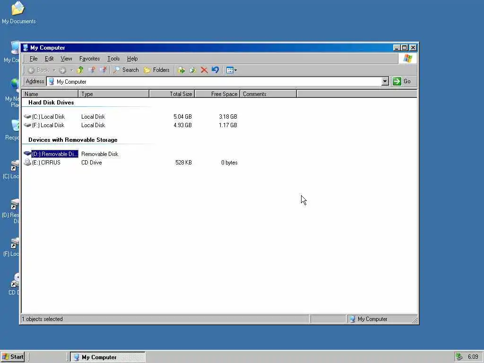Click the computer icon in the Address bar

[x=52, y=81]
